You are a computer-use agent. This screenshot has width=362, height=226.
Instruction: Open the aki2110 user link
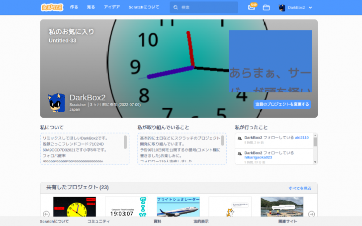(x=302, y=138)
